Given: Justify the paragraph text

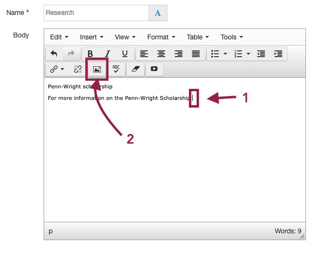Looking at the screenshot, I should 196,54.
